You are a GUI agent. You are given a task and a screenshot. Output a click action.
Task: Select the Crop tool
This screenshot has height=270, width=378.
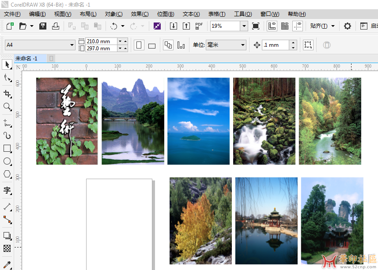[8, 94]
